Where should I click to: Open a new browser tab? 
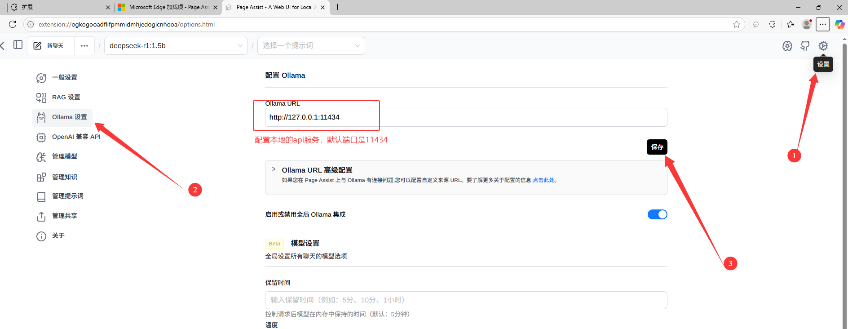(338, 7)
